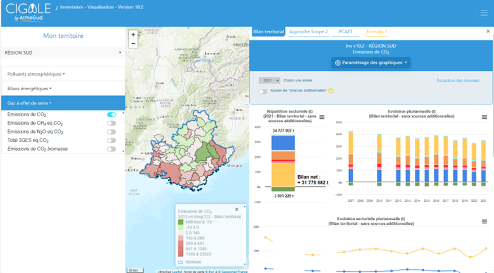Screen dimensions: 494x273
Task: Click the Sources additionnelles help icon
Action: point(331,91)
